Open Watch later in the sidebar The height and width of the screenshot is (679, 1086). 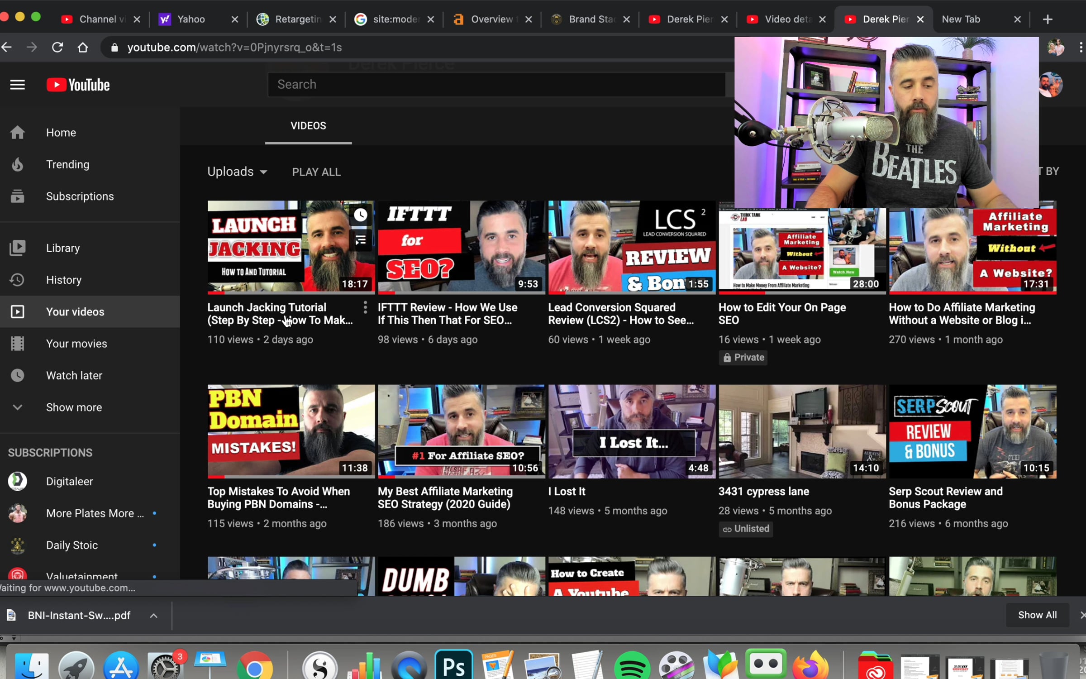click(90, 375)
